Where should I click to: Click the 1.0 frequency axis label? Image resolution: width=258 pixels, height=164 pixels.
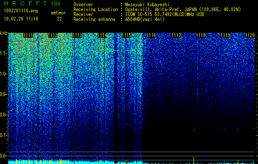pos(3,74)
